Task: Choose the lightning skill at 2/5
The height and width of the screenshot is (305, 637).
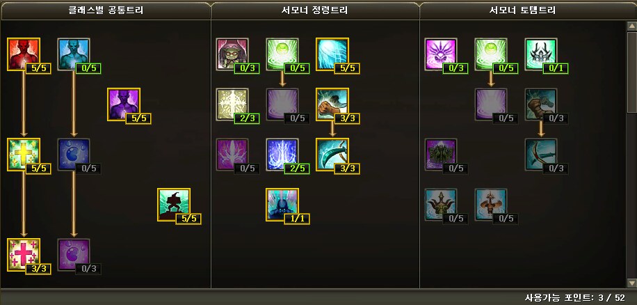Action: 282,154
